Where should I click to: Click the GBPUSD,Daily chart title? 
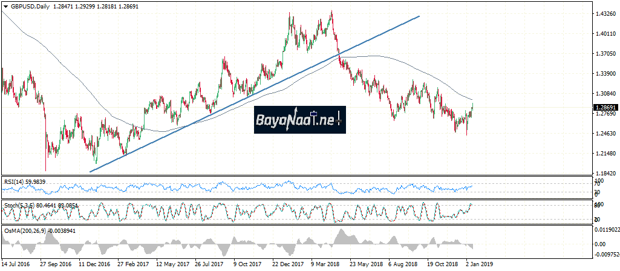point(31,5)
